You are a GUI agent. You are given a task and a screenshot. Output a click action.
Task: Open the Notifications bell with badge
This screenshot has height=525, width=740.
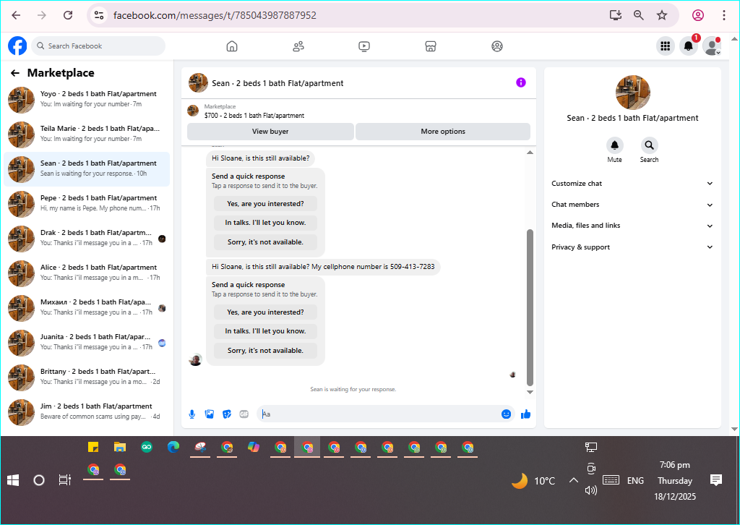689,46
